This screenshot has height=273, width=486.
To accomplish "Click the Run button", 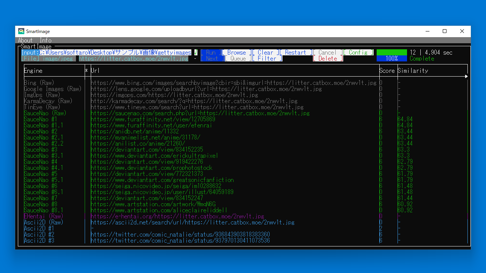I will [211, 53].
